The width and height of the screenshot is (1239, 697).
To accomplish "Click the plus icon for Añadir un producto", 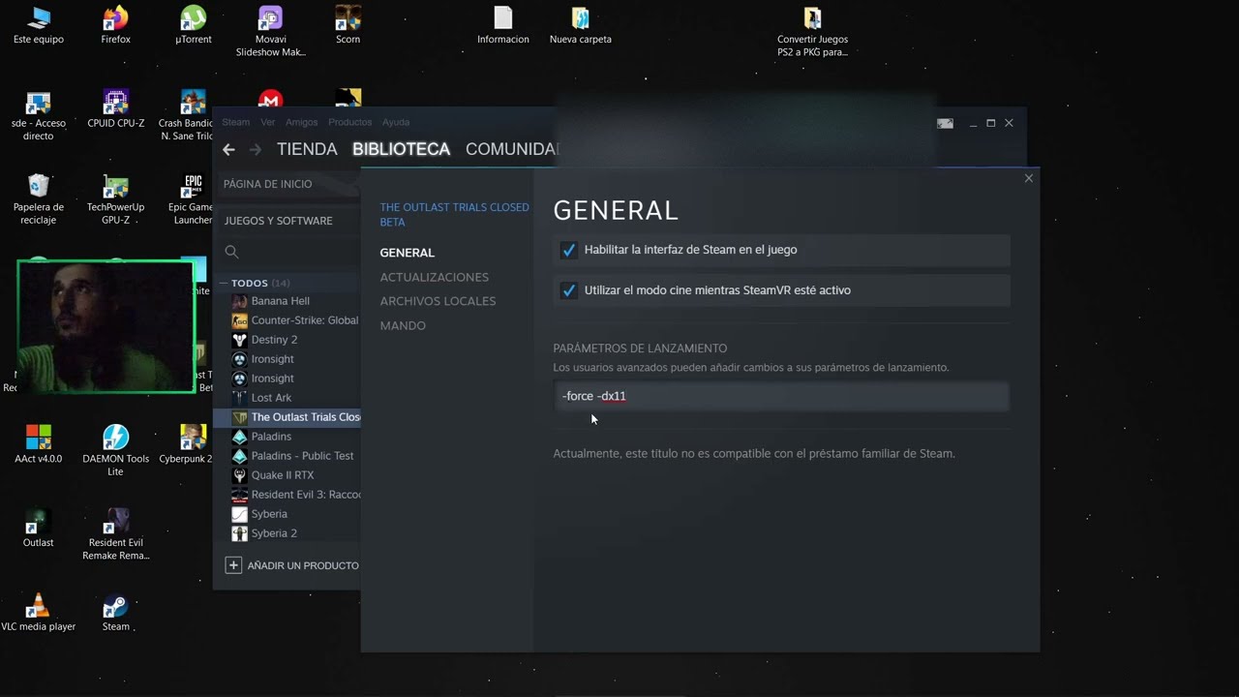I will (x=233, y=565).
